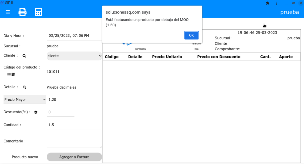Click the Cantidad input field showing 1.5
The height and width of the screenshot is (164, 304).
point(73,125)
